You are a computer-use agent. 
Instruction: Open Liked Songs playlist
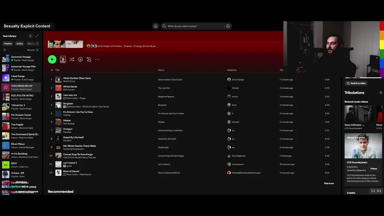20,78
